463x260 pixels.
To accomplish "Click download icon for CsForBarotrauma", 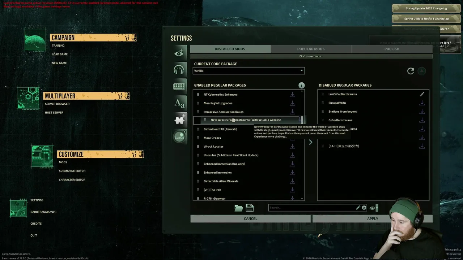I will (x=422, y=120).
